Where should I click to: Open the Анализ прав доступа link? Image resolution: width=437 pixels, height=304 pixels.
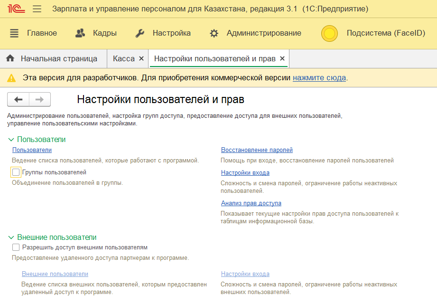coord(251,203)
